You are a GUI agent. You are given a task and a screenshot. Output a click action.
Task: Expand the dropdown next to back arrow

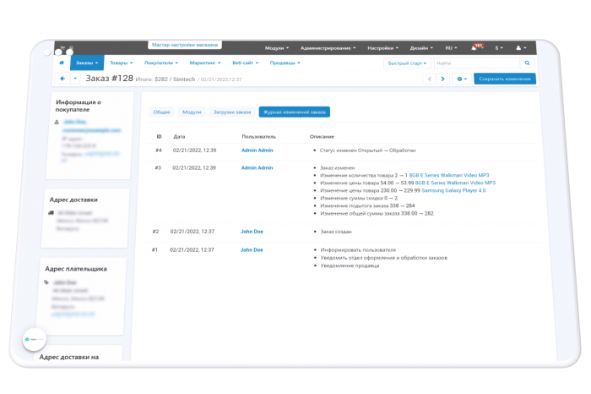pos(75,79)
